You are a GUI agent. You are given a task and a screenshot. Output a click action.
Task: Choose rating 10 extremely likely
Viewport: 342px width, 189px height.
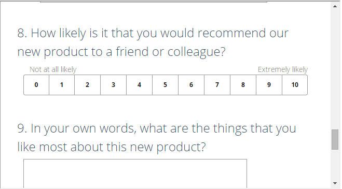pos(295,85)
